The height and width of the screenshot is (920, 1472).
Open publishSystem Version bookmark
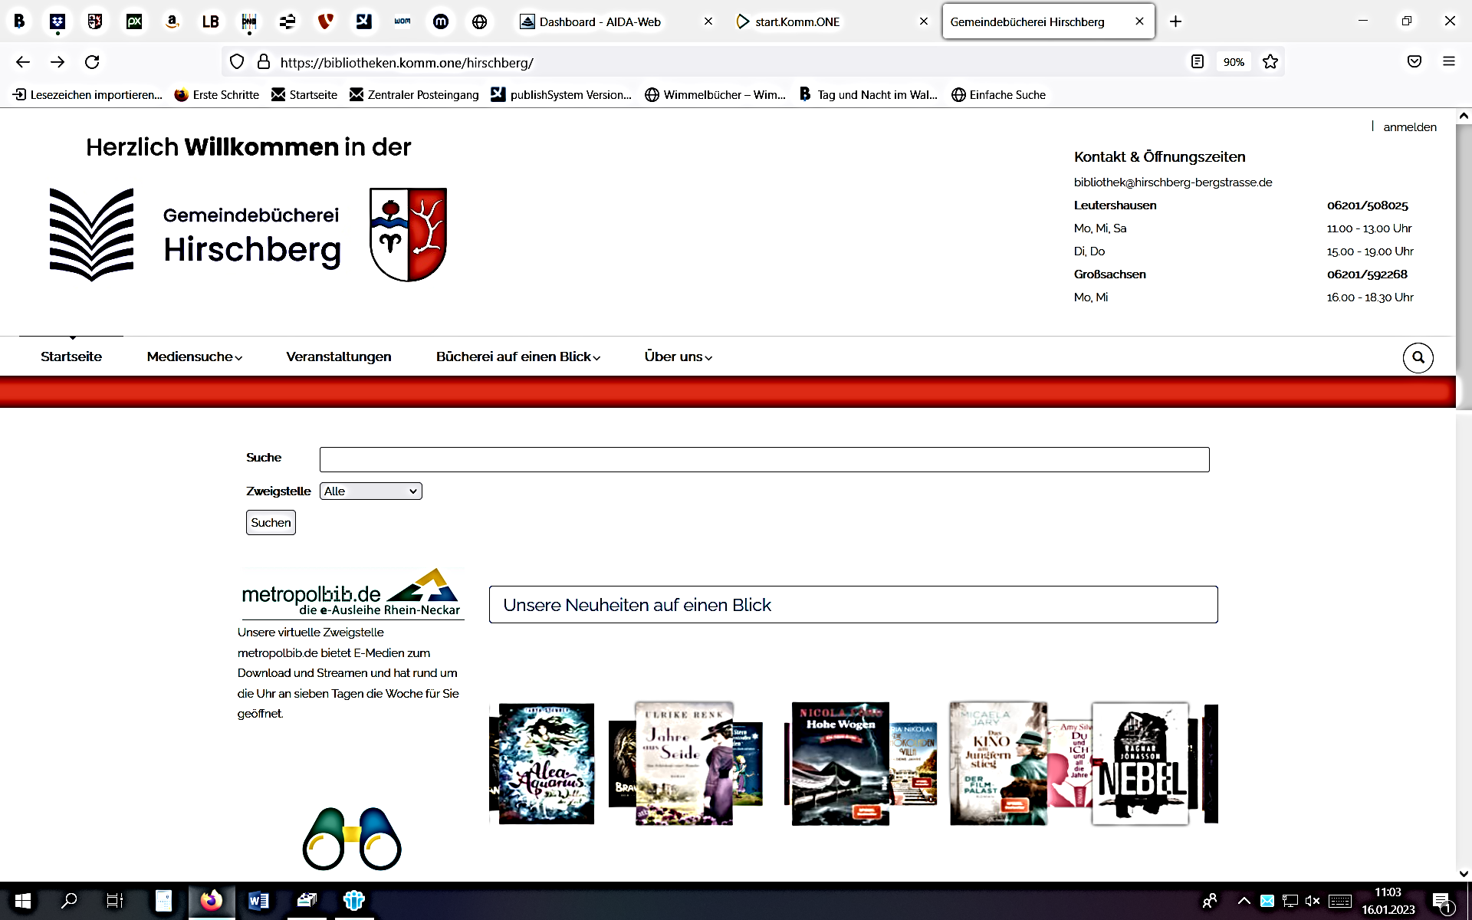coord(562,95)
